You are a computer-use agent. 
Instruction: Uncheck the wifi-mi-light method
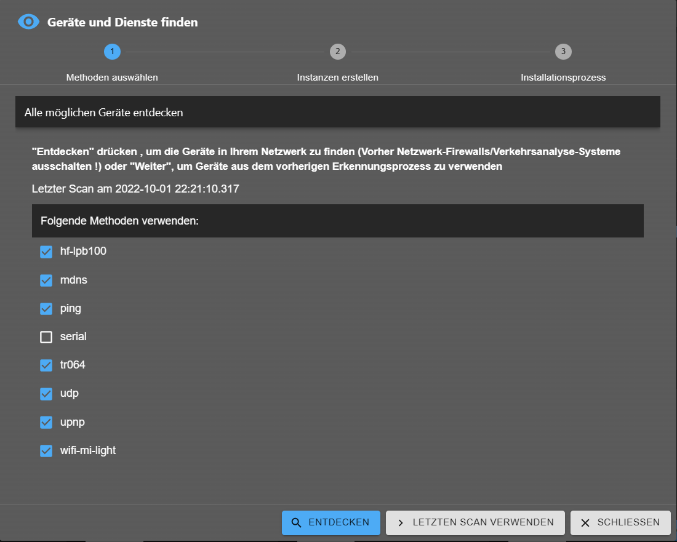(x=46, y=451)
